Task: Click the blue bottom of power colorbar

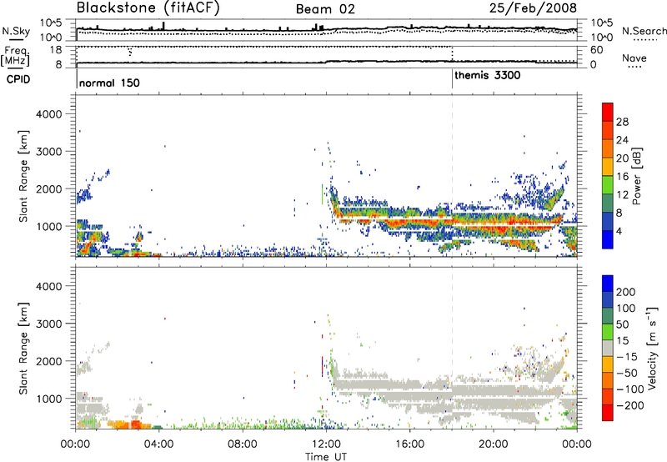Action: [x=608, y=239]
